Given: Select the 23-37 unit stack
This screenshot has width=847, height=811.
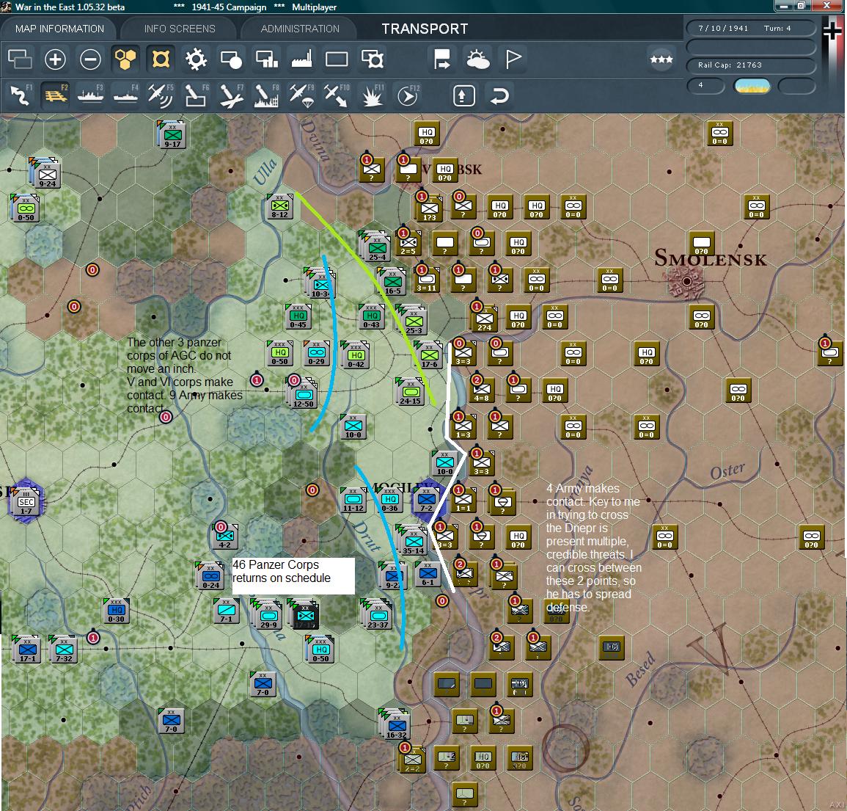Looking at the screenshot, I should point(378,614).
